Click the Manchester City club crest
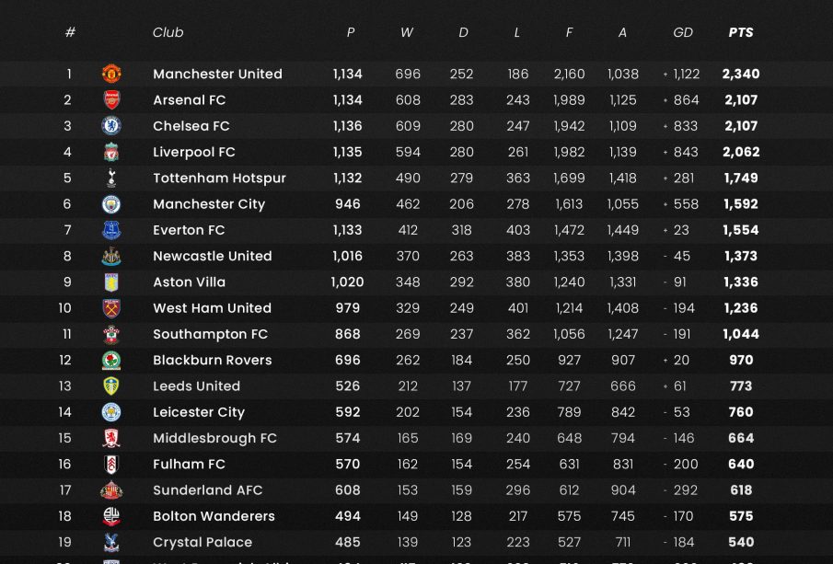The height and width of the screenshot is (564, 833). [x=111, y=204]
